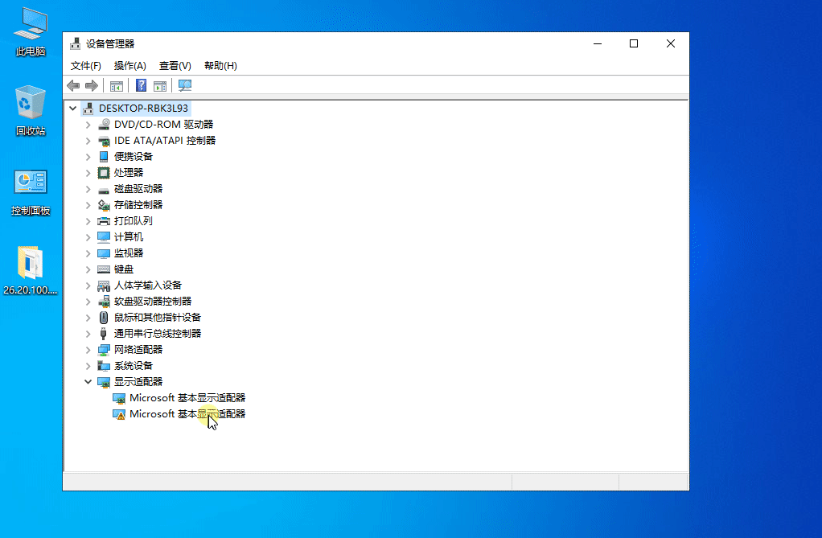The height and width of the screenshot is (538, 822).
Task: Expand the IDE ATA/ATAPI 控制器 node
Action: point(88,141)
